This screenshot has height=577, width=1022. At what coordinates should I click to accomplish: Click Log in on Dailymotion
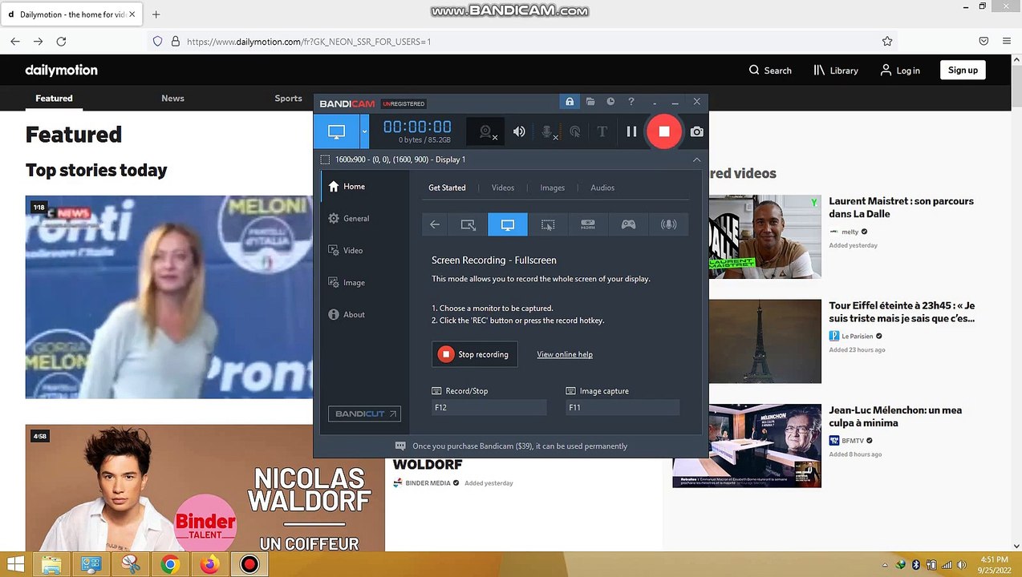click(x=900, y=71)
